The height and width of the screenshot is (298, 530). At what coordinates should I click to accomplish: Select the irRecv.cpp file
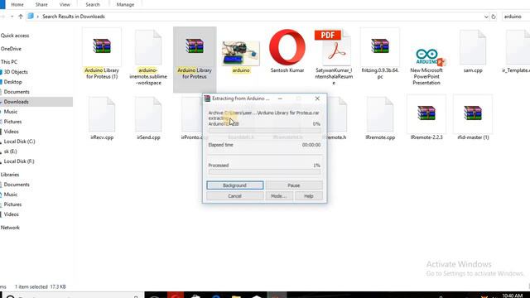tap(102, 118)
